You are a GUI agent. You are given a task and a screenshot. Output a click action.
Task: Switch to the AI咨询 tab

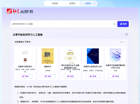point(55,4)
